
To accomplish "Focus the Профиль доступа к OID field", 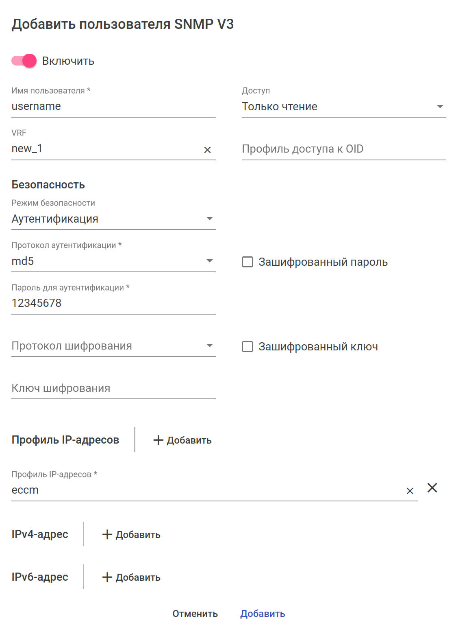I will tap(343, 149).
